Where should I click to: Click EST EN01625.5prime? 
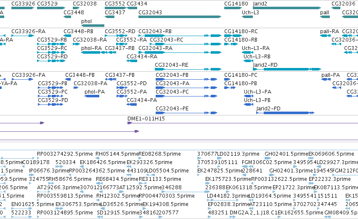click(x=33, y=204)
